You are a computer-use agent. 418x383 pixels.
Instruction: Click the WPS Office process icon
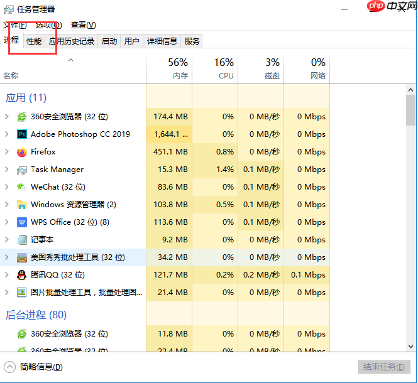coord(22,222)
